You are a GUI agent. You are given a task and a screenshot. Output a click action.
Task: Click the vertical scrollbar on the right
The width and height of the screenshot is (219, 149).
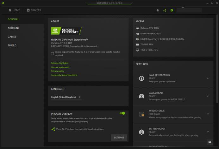[x=217, y=64]
